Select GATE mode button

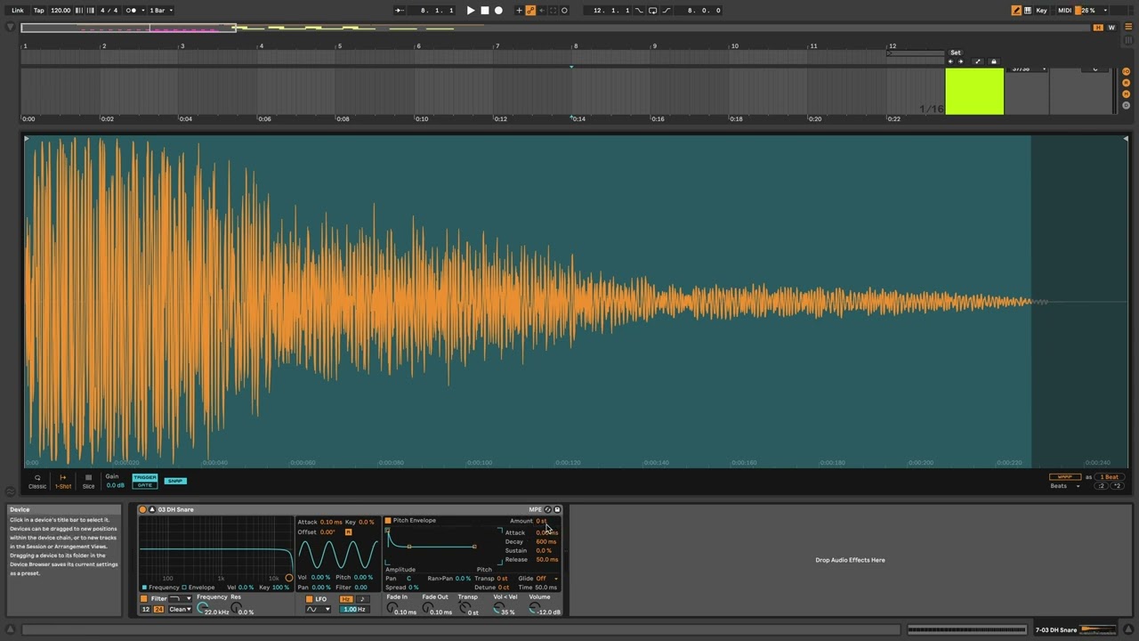[144, 485]
